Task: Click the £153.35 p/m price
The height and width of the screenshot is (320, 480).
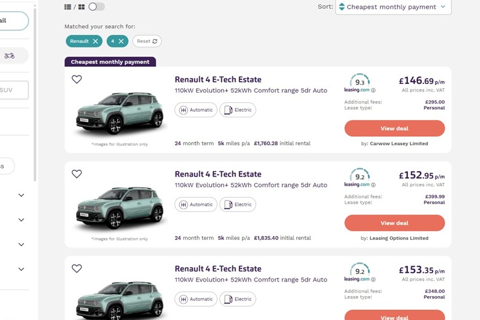Action: 422,270
